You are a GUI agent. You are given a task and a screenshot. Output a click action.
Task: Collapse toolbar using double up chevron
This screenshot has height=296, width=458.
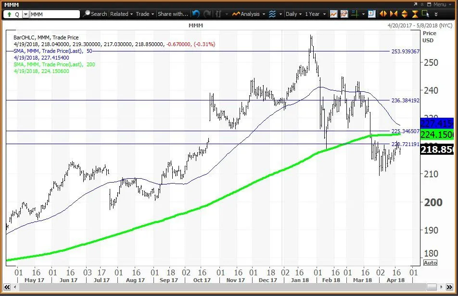point(422,4)
